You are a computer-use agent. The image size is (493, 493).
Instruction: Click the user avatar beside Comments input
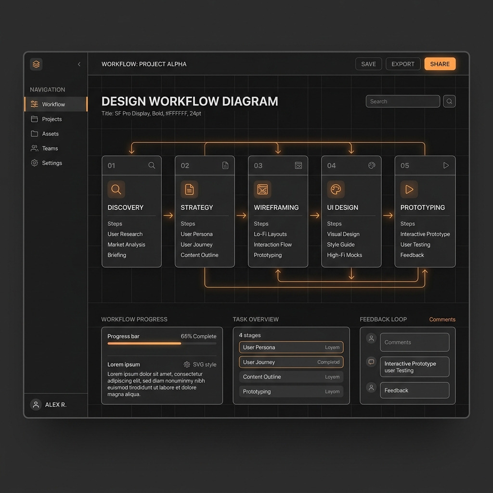pos(371,338)
